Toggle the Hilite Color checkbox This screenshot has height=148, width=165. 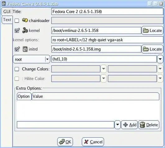click(x=17, y=78)
